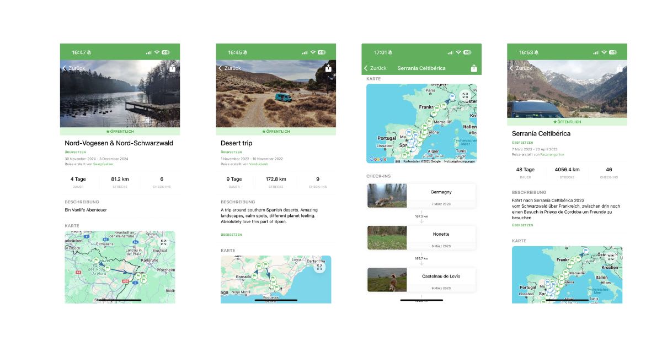
Task: Tap ÖFFENTLICH badge on Desert trip
Action: (x=276, y=132)
